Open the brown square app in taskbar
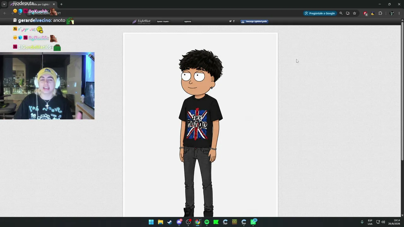404x227 pixels. [235, 222]
